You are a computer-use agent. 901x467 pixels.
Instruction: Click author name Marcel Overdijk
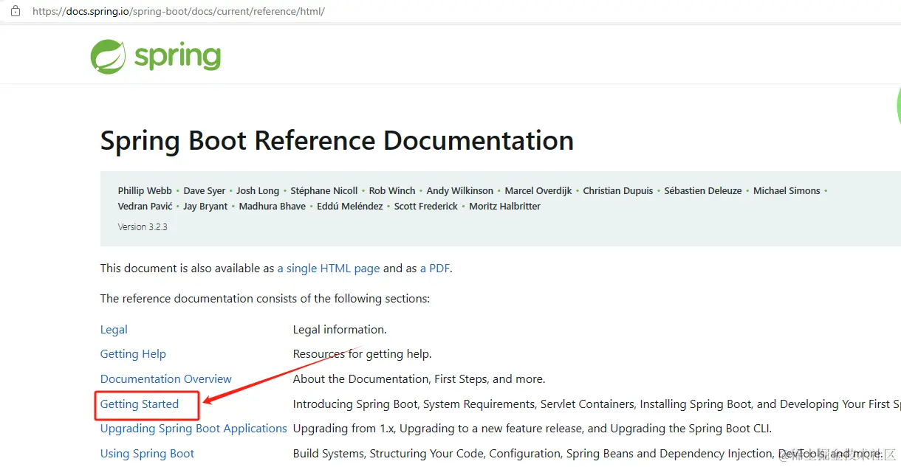[538, 190]
